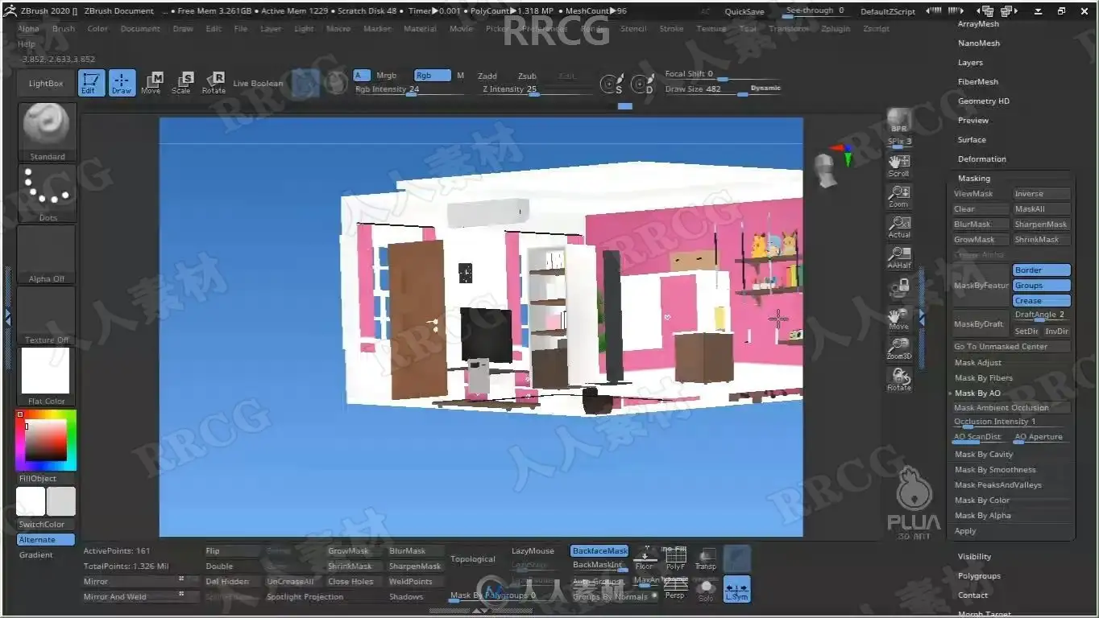Viewport: 1099px width, 618px height.
Task: Toggle the Rgb paint mode
Action: (x=432, y=76)
